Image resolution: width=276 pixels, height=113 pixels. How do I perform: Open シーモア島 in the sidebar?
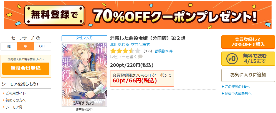[14, 107]
